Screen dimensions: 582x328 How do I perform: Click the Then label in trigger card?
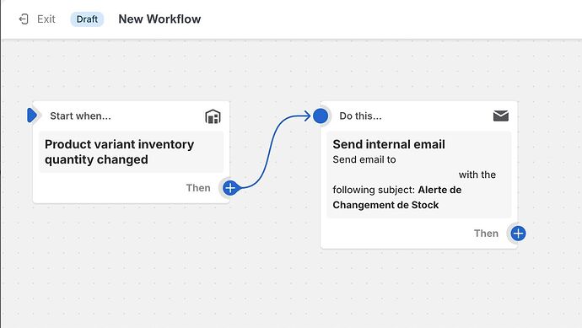(198, 188)
